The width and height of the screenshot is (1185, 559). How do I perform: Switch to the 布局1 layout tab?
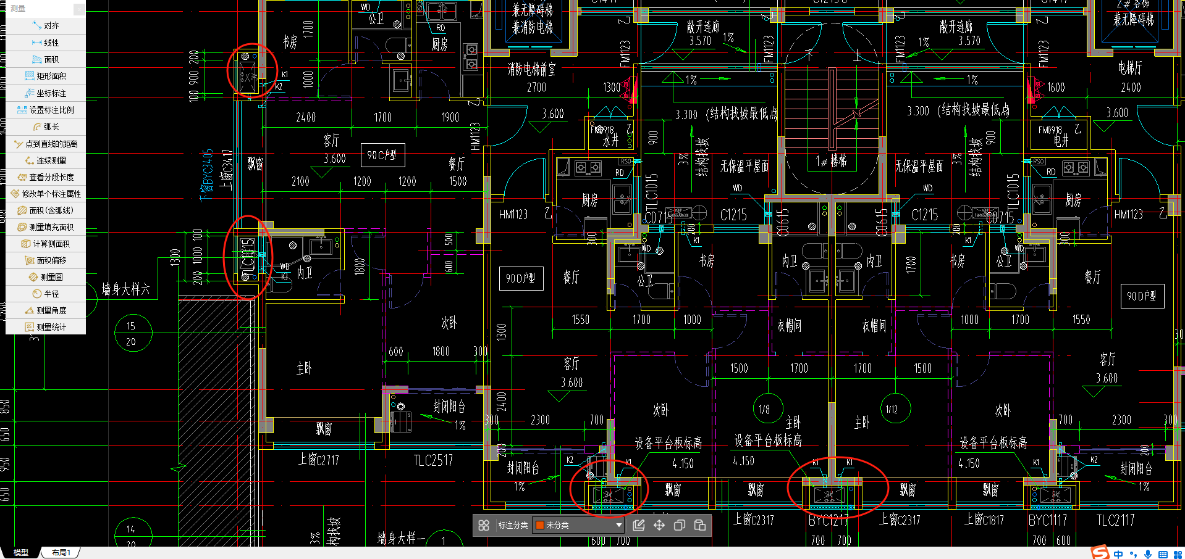coord(61,553)
